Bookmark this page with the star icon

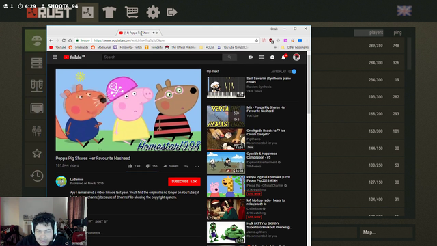257,40
